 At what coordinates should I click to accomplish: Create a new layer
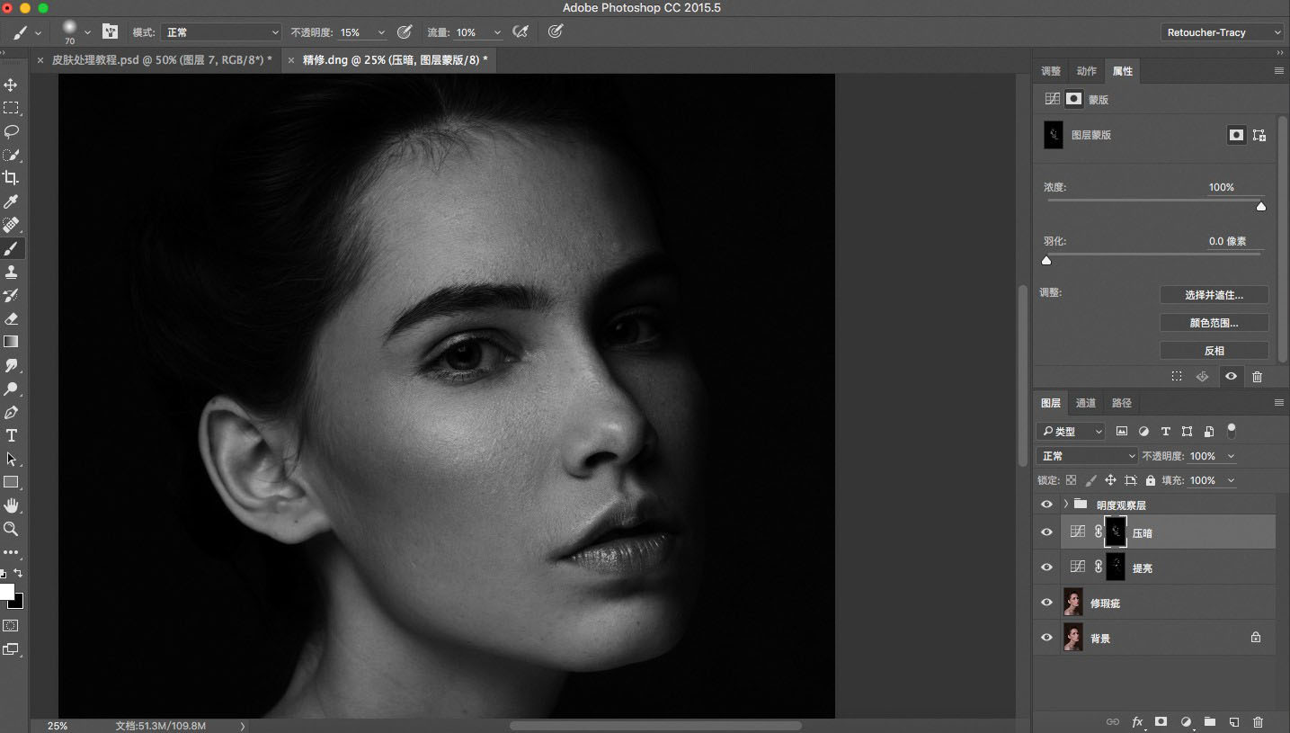(x=1234, y=721)
